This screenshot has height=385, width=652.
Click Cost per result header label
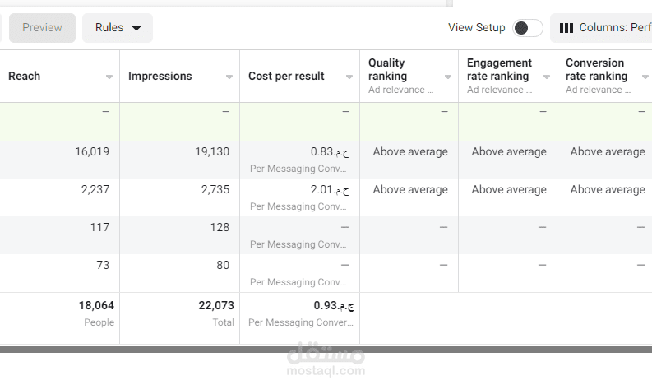tap(286, 77)
